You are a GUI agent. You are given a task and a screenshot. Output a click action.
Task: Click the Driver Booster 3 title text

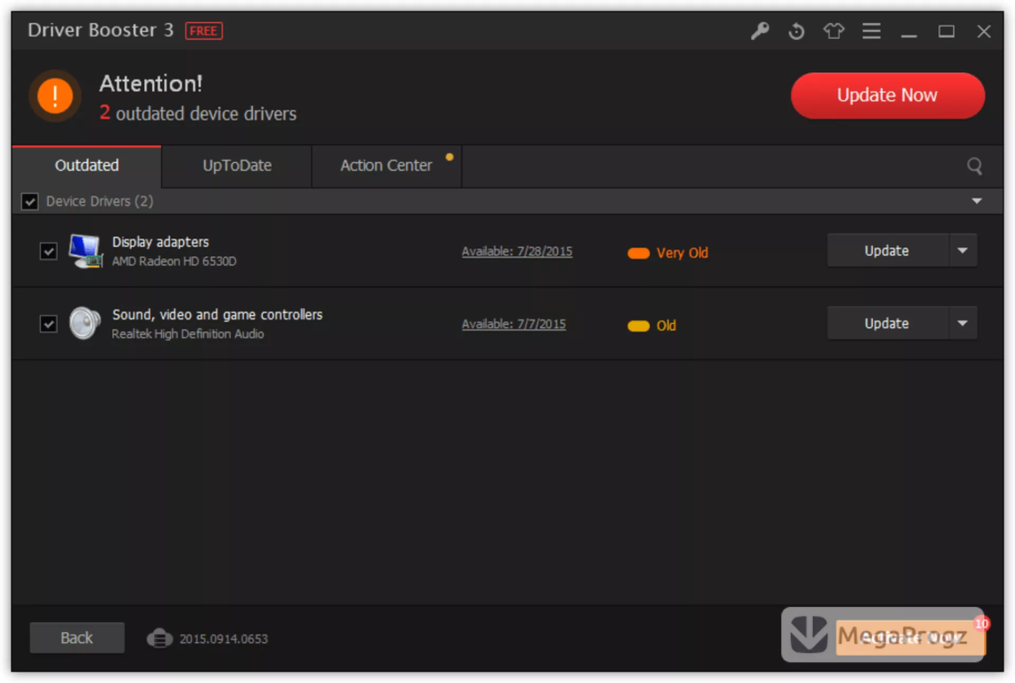tap(100, 30)
